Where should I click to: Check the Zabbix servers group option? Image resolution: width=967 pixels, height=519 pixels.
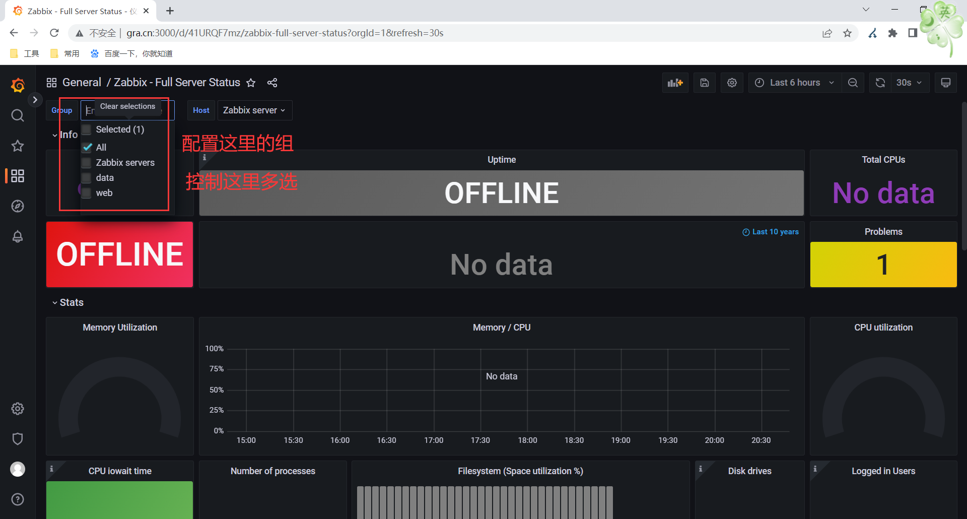(x=87, y=163)
